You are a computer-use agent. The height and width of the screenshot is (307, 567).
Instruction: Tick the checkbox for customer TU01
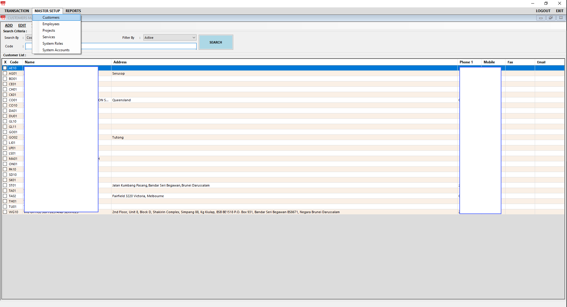tap(5, 207)
